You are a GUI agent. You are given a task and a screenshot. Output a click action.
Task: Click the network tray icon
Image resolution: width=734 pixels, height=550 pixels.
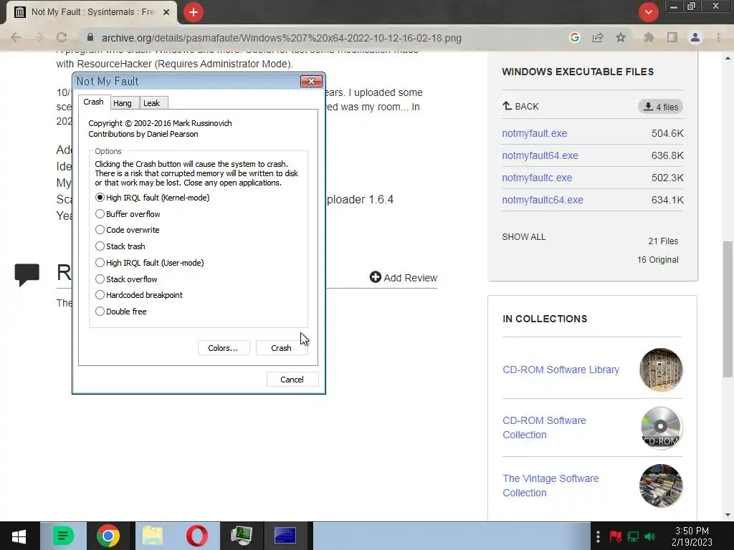pos(634,536)
